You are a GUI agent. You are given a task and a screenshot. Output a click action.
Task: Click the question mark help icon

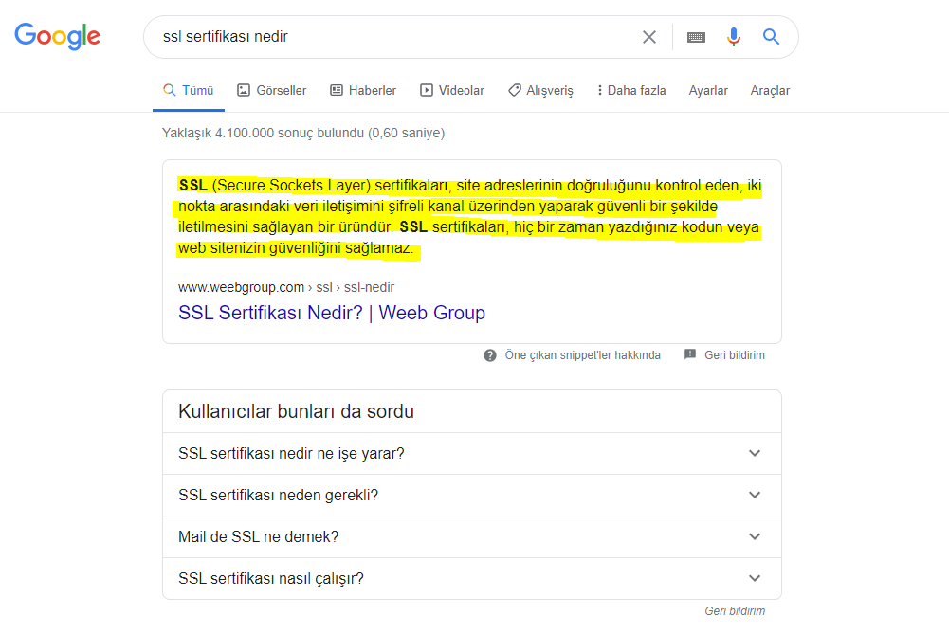(490, 354)
